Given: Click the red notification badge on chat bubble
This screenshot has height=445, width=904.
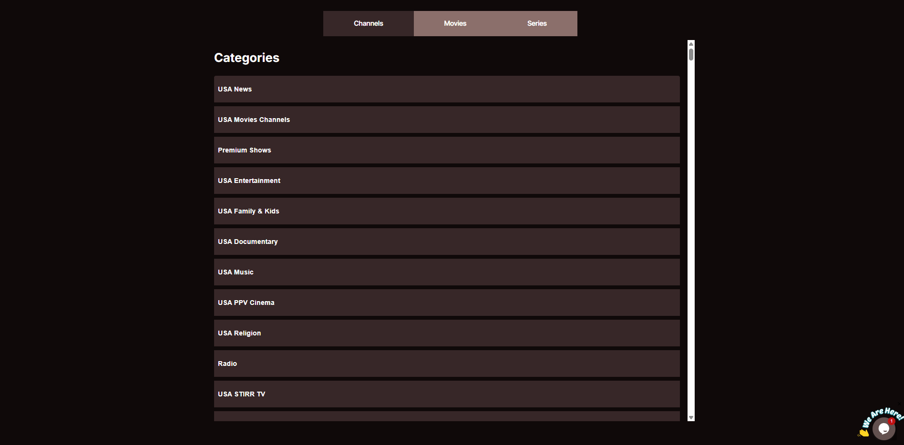Looking at the screenshot, I should (x=891, y=421).
